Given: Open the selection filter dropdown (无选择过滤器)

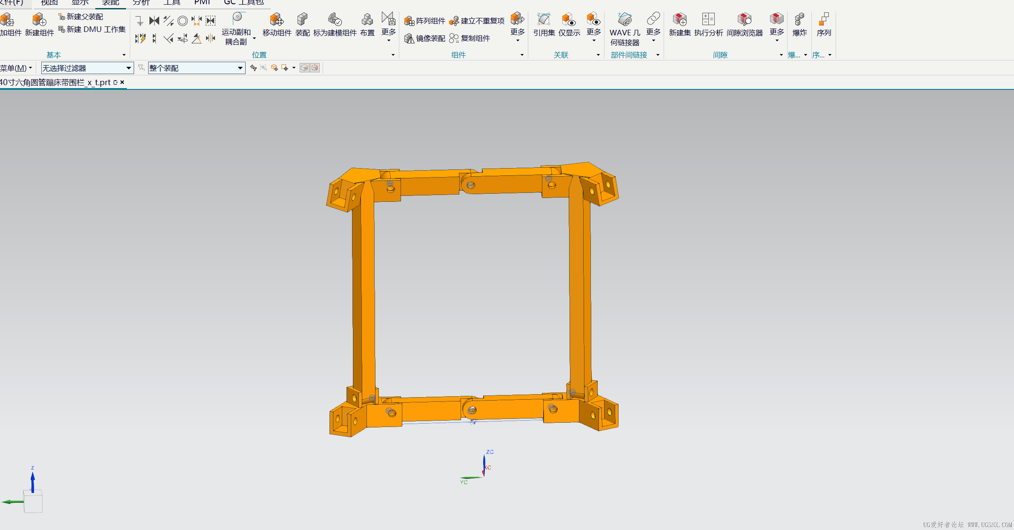Looking at the screenshot, I should (x=87, y=68).
